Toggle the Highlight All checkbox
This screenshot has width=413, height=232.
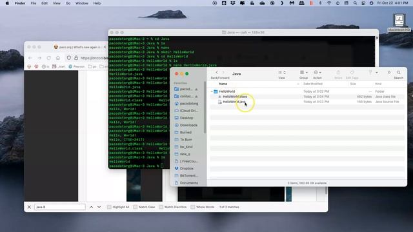pos(109,207)
